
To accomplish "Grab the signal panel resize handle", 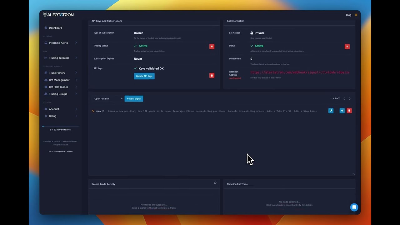I will click(353, 174).
